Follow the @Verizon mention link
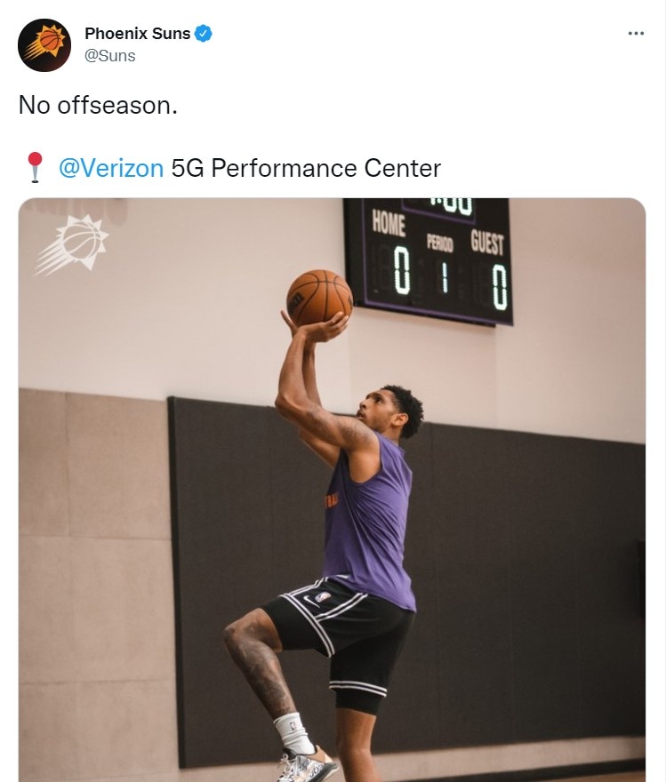Viewport: 666px width, 782px height. pyautogui.click(x=111, y=168)
